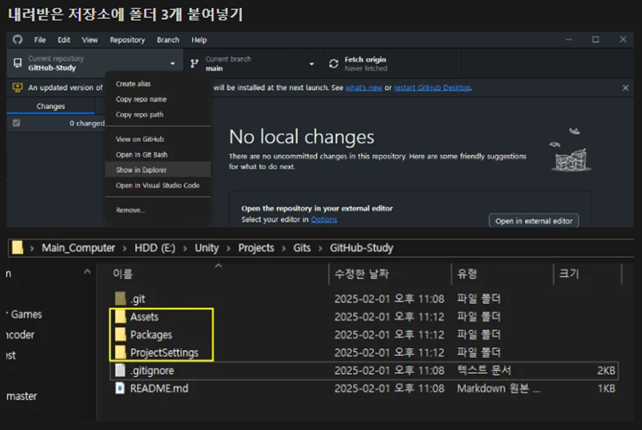
Task: Collapse the Explorer navigation pane up arrow
Action: click(x=87, y=272)
